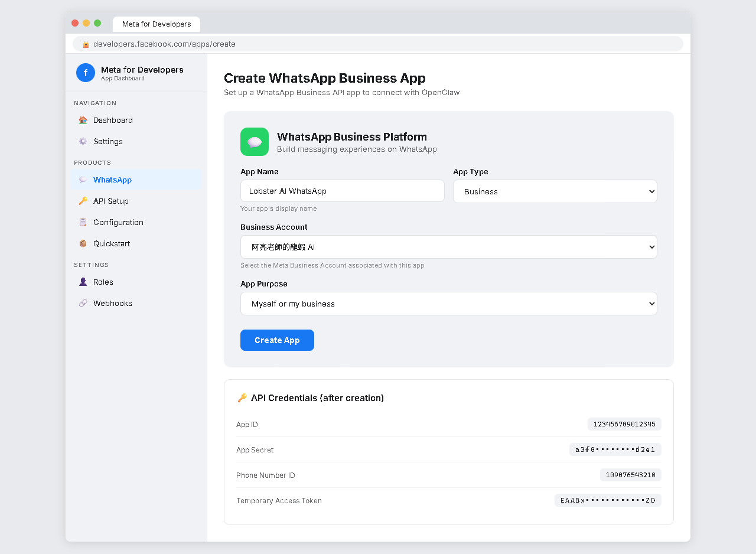Open the App Type dropdown
The width and height of the screenshot is (756, 554).
(555, 191)
